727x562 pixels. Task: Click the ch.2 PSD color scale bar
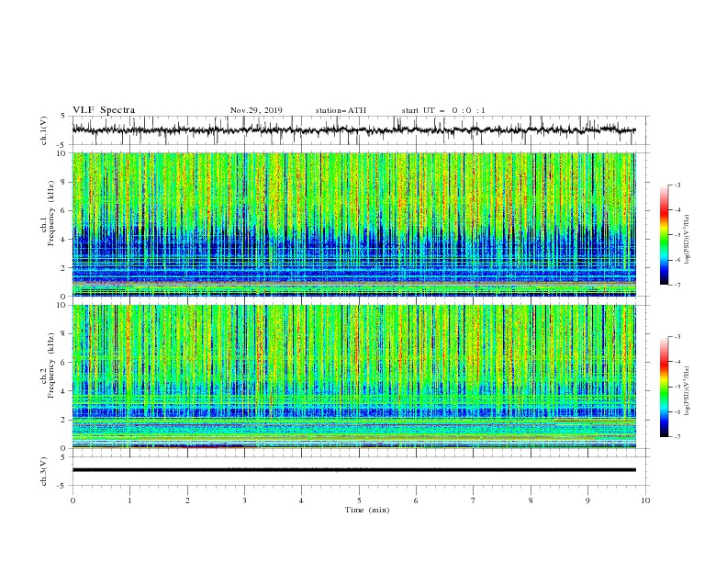coord(664,387)
